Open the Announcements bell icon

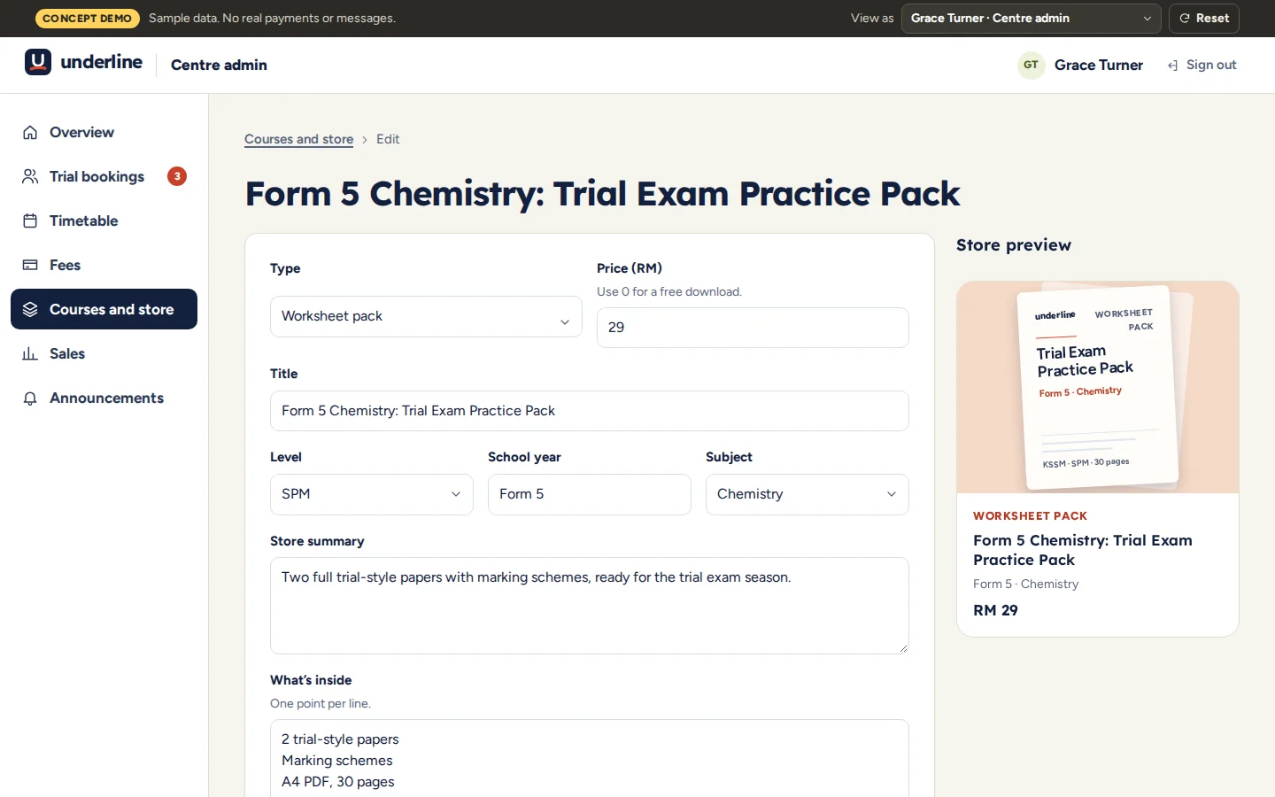tap(30, 398)
